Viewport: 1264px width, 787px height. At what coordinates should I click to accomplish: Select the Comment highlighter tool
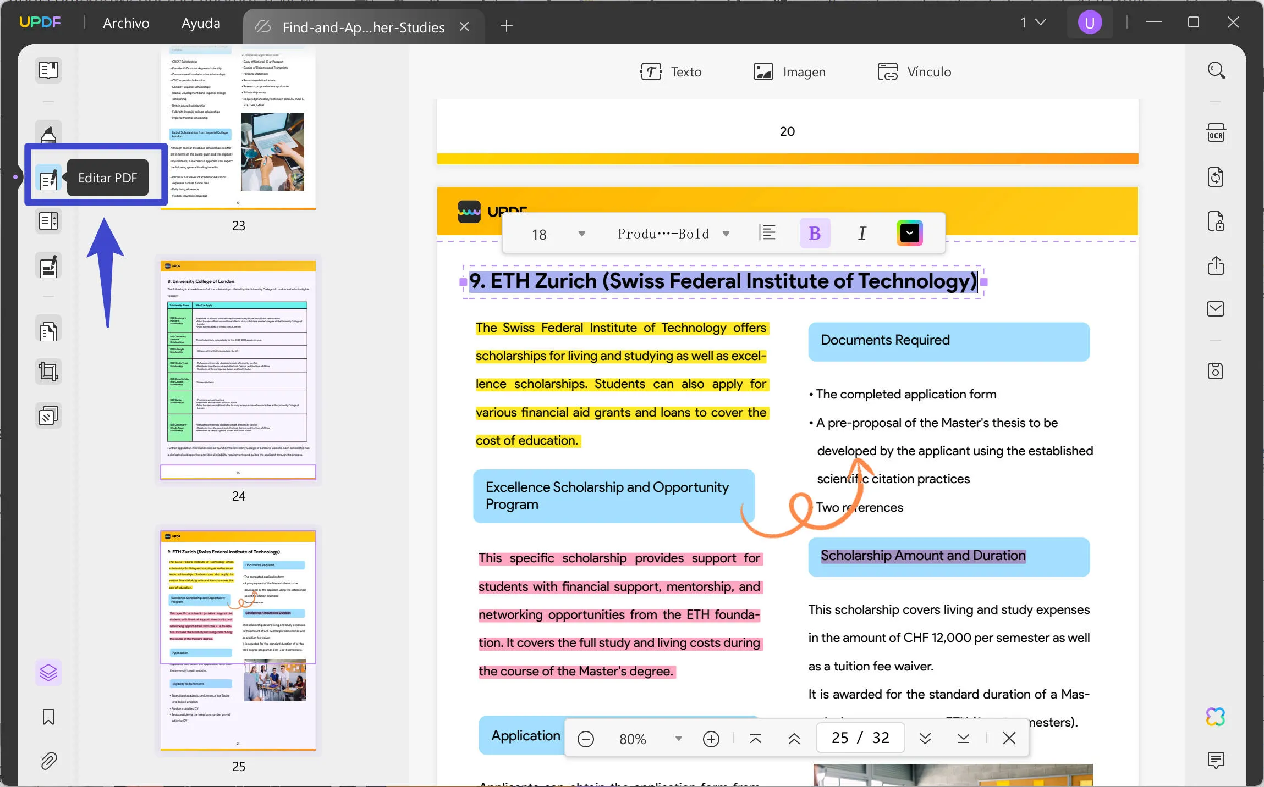coord(48,134)
